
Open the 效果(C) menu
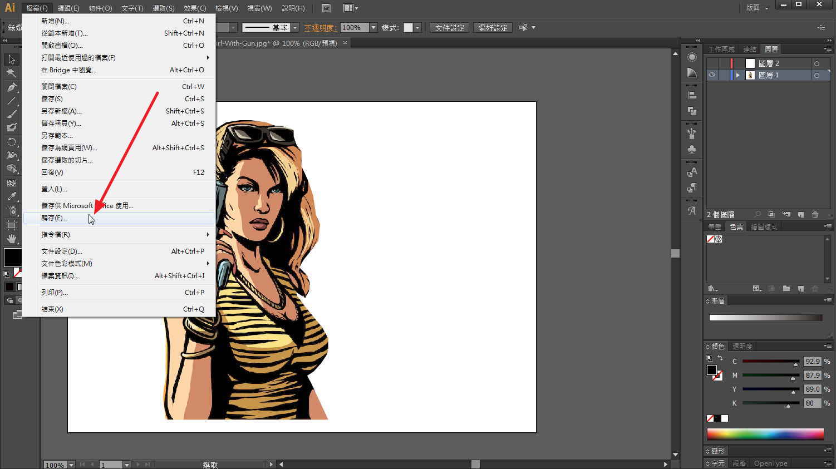(x=195, y=8)
